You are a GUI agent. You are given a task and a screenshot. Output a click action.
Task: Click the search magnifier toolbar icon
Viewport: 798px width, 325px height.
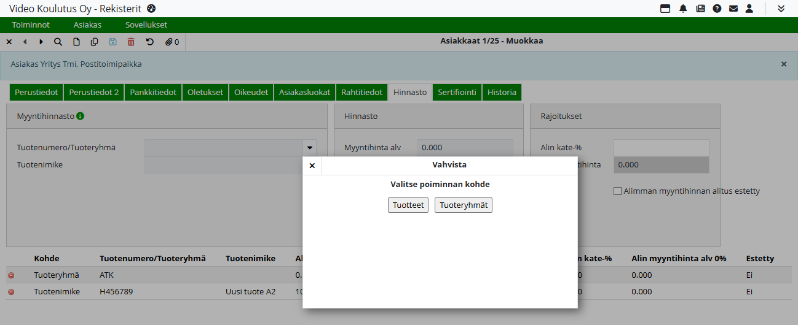(58, 42)
